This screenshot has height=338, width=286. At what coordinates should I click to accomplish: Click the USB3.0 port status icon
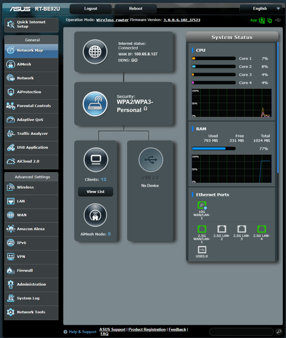click(x=202, y=250)
